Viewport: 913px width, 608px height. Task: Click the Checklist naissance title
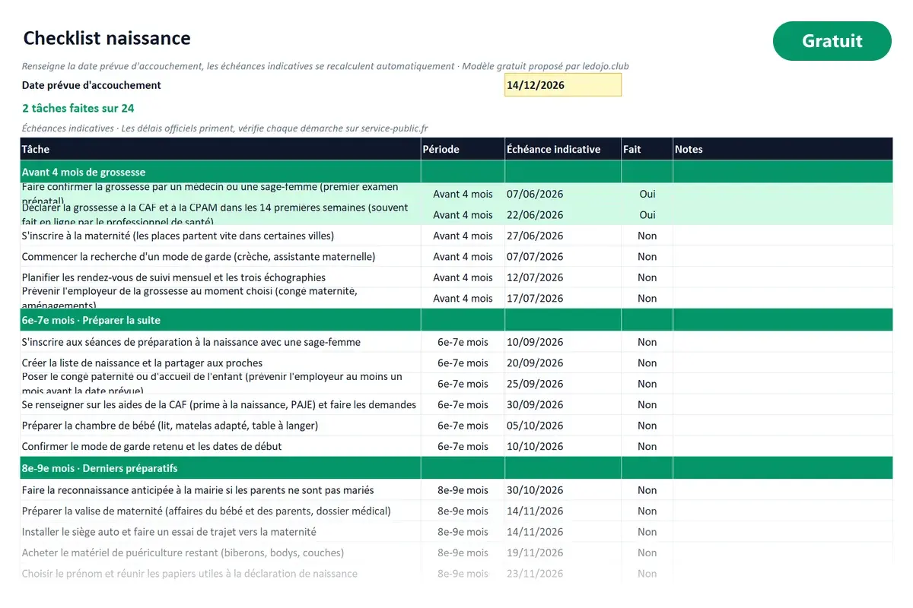(x=107, y=38)
